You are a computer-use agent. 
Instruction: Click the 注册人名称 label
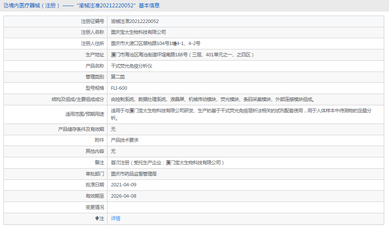[93, 33]
